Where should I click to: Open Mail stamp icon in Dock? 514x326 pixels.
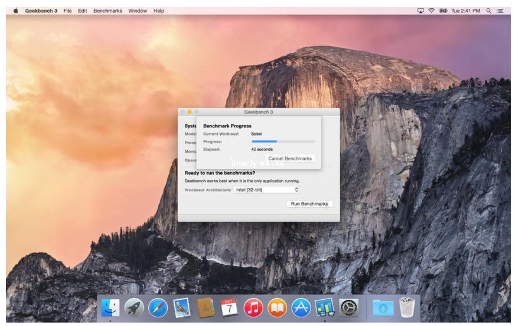tap(182, 308)
